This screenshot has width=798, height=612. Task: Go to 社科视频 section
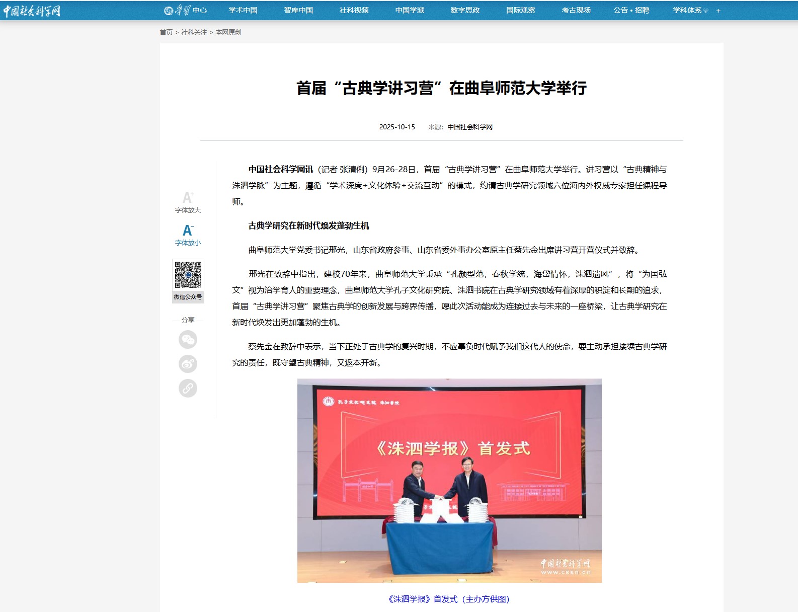pos(354,10)
